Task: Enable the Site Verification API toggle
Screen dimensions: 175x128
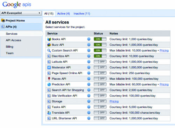Action: click(x=100, y=95)
